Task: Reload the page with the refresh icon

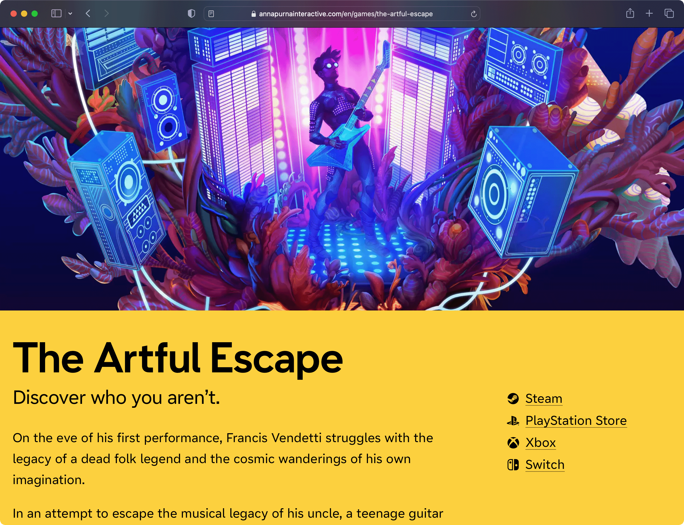Action: click(x=474, y=14)
